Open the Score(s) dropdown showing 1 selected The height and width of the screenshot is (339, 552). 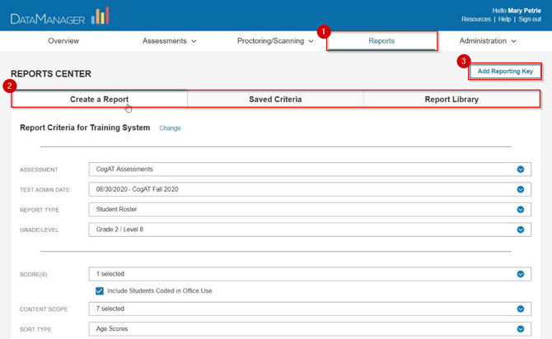tap(310, 274)
